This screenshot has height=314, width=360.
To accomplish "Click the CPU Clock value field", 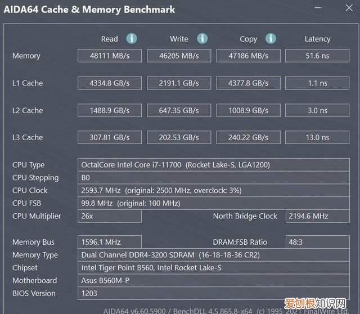I will point(214,190).
